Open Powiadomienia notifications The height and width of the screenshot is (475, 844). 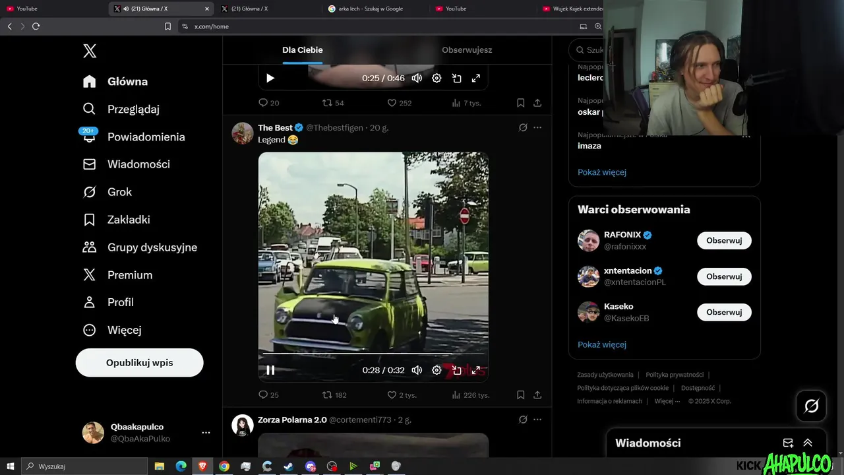point(134,137)
